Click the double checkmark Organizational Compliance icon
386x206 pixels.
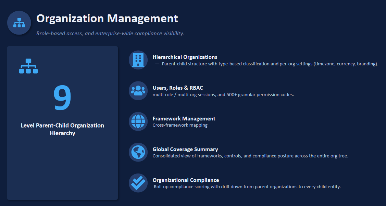[138, 183]
